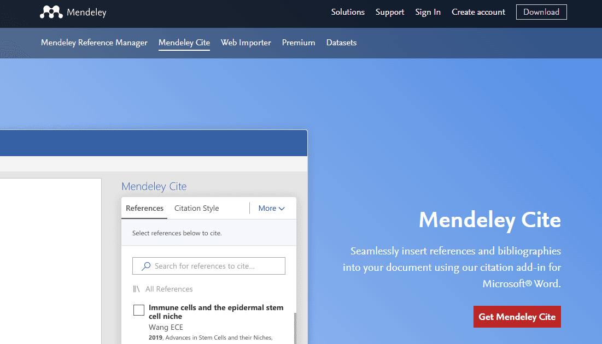602x344 pixels.
Task: Click the Download button
Action: tap(541, 11)
